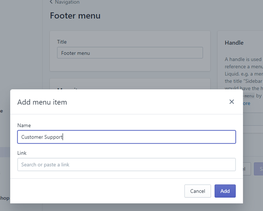
Task: Click the Footer menu page heading
Action: click(x=75, y=16)
